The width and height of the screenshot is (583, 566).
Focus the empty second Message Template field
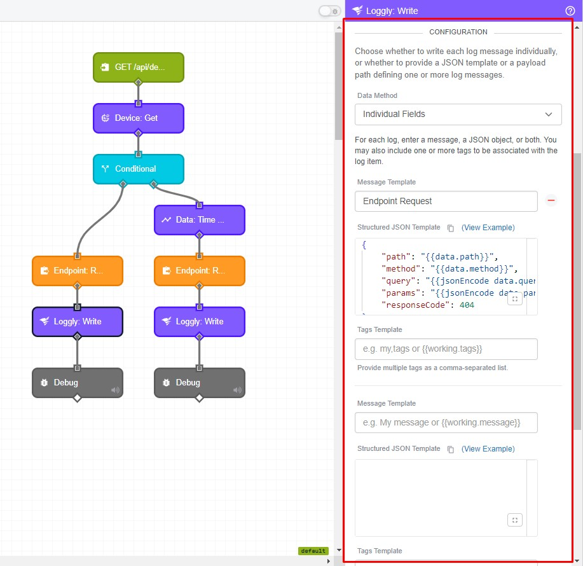click(x=446, y=422)
